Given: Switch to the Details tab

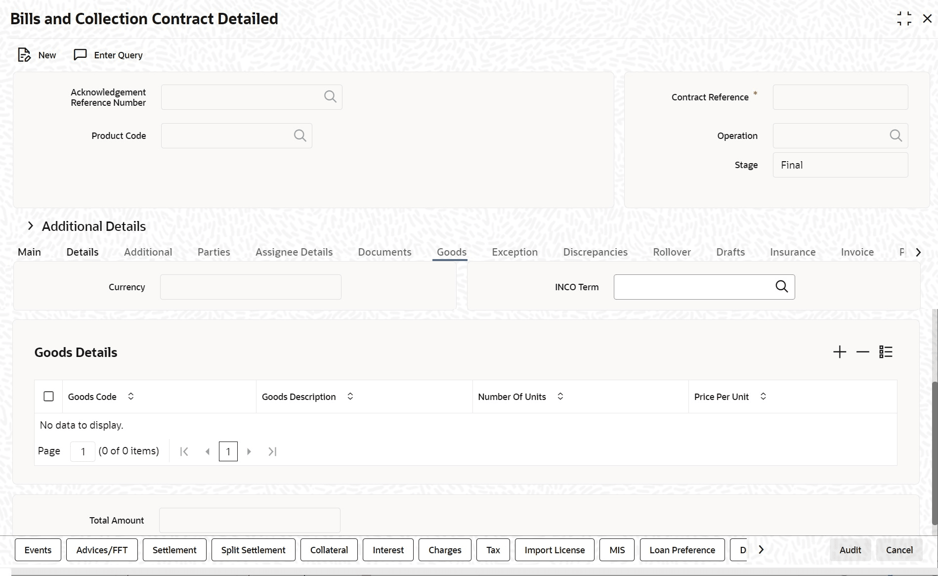Looking at the screenshot, I should 83,252.
